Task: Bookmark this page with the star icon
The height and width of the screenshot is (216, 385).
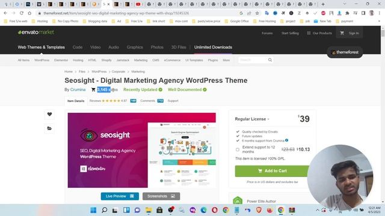Action: click(x=257, y=13)
